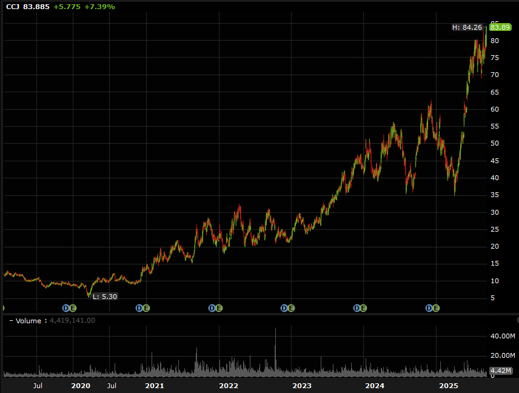Viewport: 519px width, 393px height.
Task: Click the 20.00M volume axis label
Action: coord(503,355)
